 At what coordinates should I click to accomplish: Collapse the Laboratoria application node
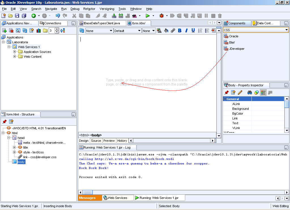click(3, 42)
